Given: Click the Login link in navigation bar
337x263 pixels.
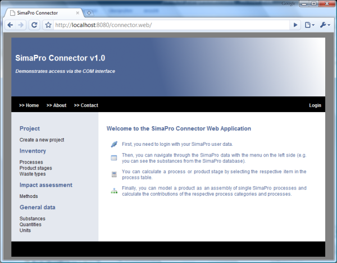Looking at the screenshot, I should coord(315,105).
